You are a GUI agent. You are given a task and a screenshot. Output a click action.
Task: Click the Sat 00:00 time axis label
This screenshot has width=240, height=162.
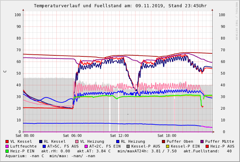pyautogui.click(x=25, y=136)
